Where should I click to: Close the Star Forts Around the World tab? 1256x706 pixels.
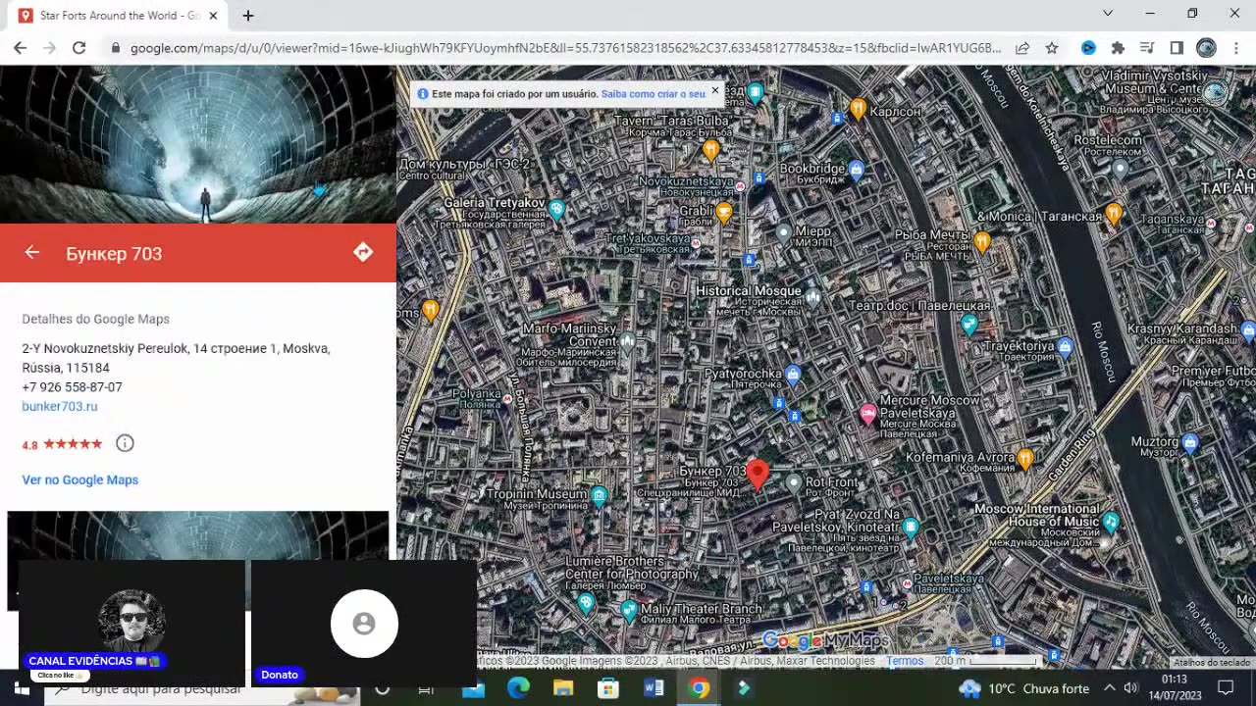(x=213, y=16)
